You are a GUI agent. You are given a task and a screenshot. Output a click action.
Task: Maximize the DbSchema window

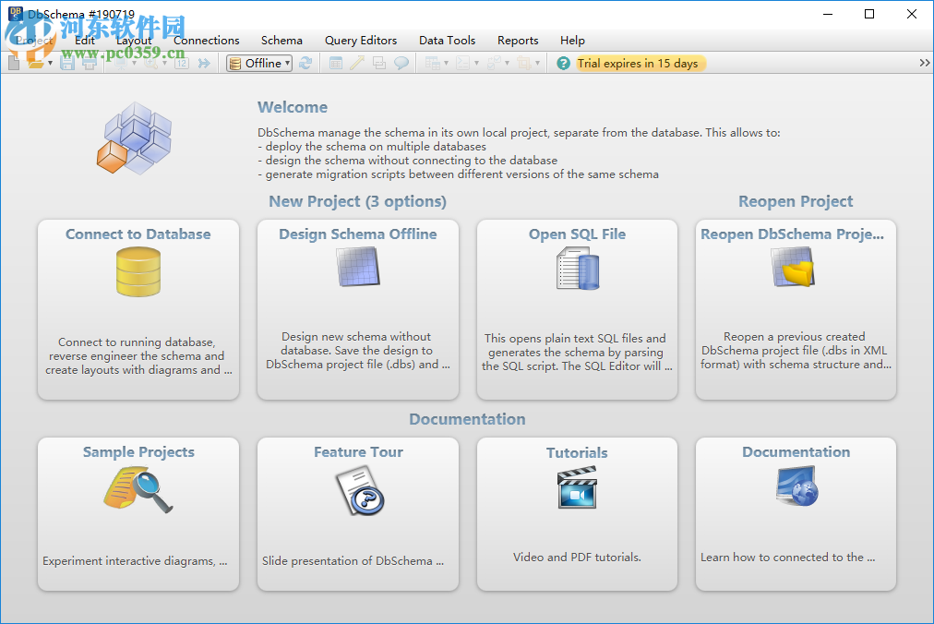(869, 14)
